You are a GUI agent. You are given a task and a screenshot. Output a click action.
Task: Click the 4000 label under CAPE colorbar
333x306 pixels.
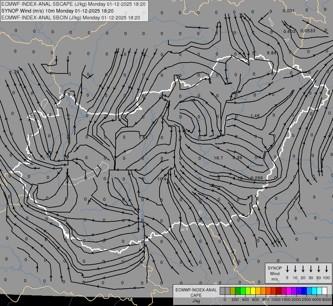point(317,300)
